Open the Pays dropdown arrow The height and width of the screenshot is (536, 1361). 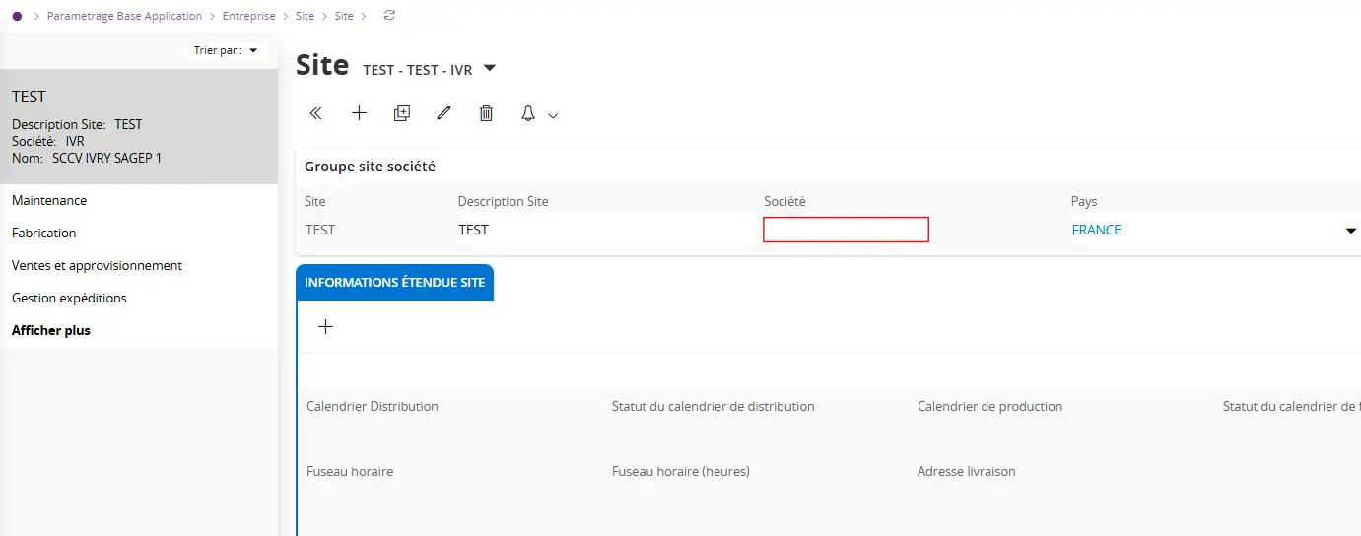coord(1350,231)
